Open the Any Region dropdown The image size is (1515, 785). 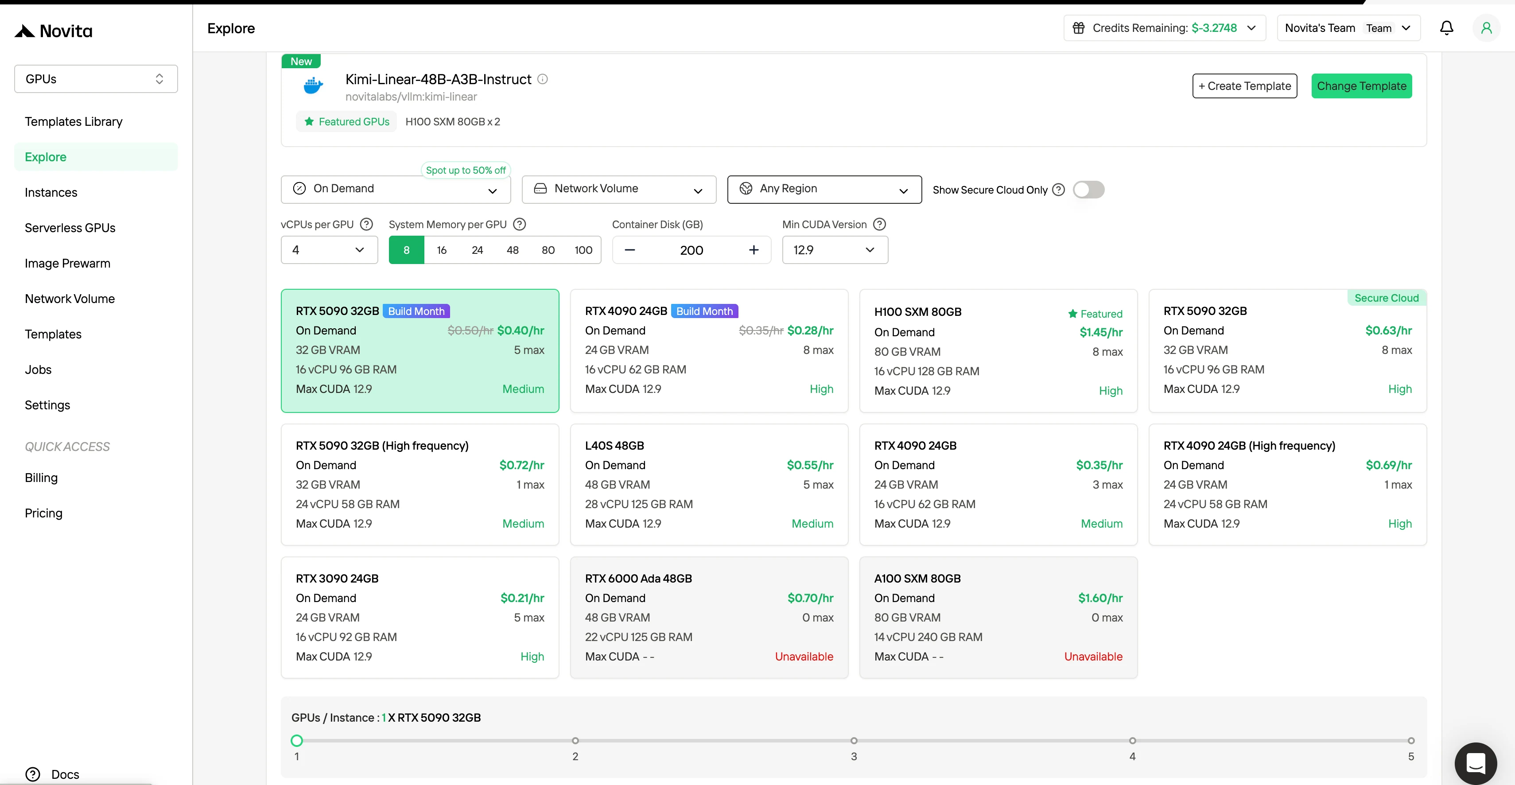(824, 189)
